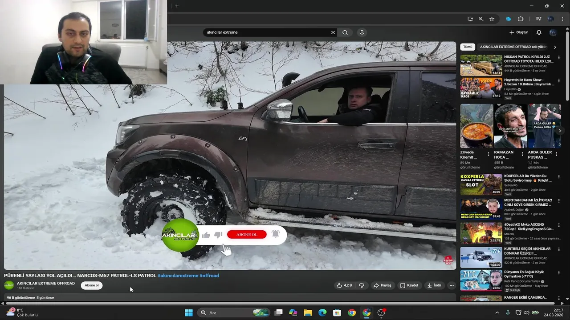Open options for MERTCAN BAHAR video
This screenshot has height=320, width=570.
coord(559,201)
